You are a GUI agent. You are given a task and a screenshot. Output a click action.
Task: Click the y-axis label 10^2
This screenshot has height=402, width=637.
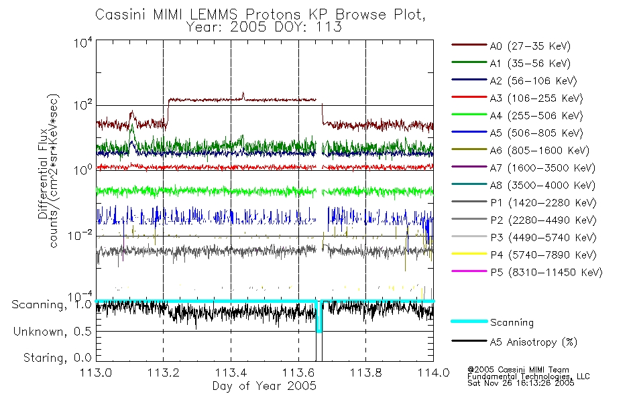(x=82, y=106)
